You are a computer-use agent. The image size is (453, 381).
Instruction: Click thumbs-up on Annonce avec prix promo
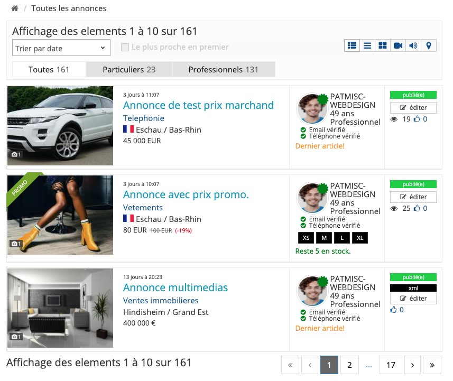[x=417, y=209]
